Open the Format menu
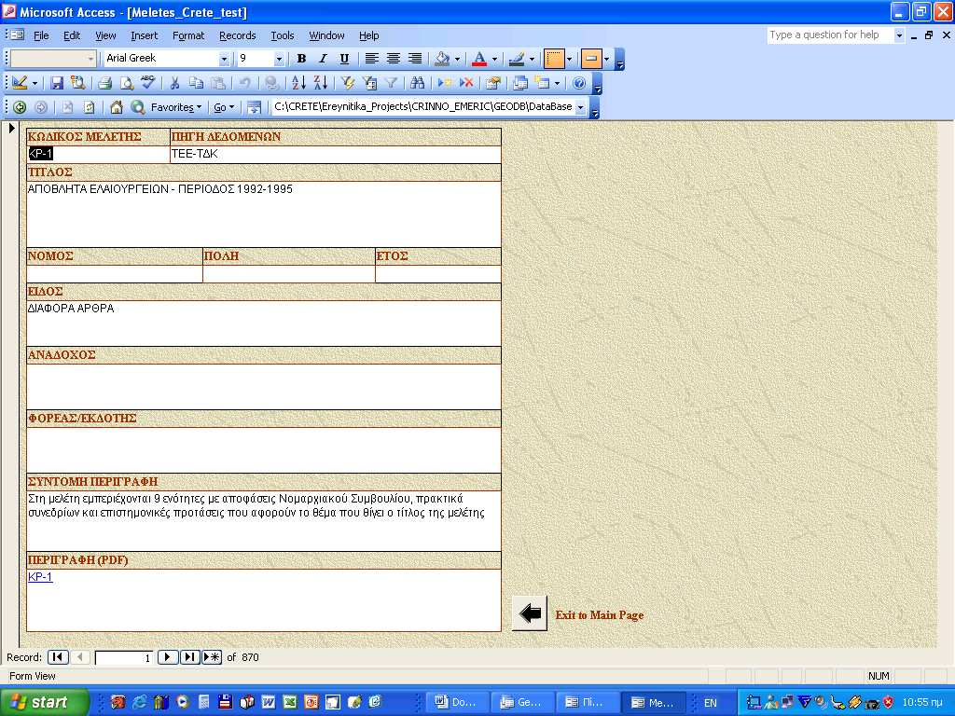The width and height of the screenshot is (955, 716). pos(188,36)
